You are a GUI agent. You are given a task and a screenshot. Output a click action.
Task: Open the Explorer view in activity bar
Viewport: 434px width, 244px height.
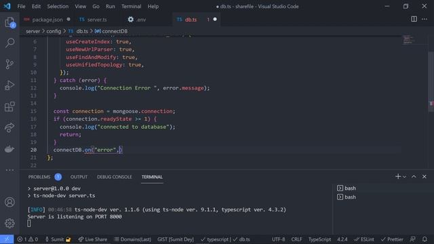point(9,22)
